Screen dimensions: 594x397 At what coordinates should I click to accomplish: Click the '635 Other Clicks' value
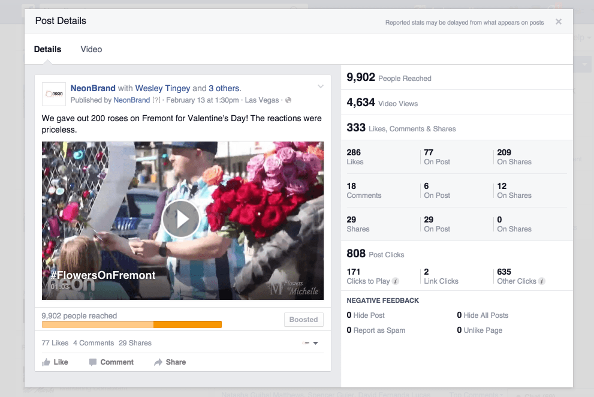[x=516, y=276]
